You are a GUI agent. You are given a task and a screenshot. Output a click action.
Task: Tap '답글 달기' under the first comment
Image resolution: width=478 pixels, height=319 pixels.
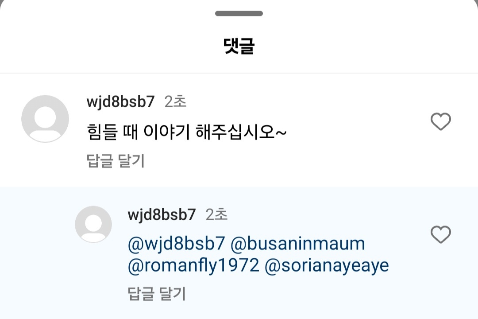pyautogui.click(x=116, y=160)
